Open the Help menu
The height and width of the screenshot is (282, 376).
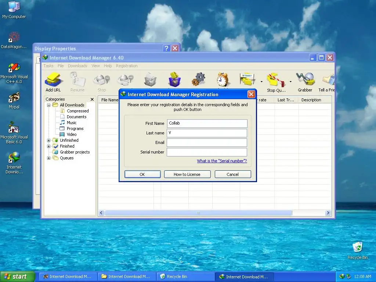coord(108,66)
